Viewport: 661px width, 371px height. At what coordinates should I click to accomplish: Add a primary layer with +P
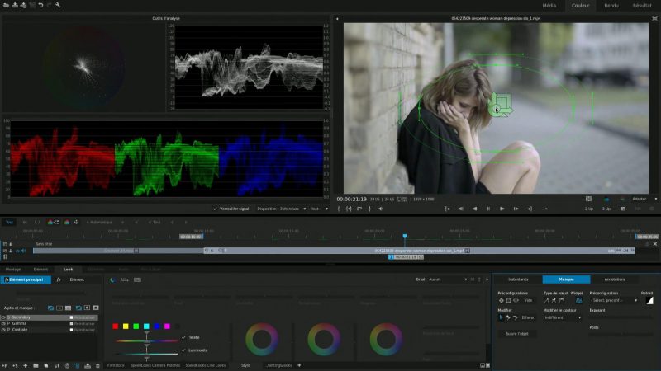point(5,366)
